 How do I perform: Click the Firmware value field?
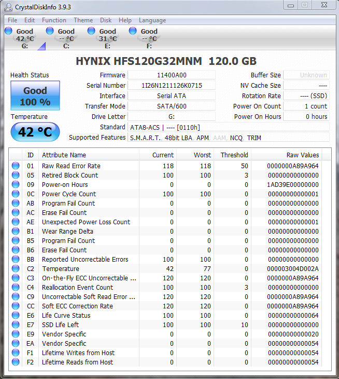[172, 75]
